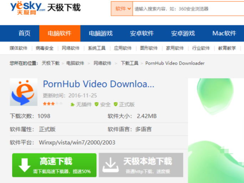Open the 媒体软件 subcategory
The width and height of the screenshot is (244, 183).
coord(19,48)
